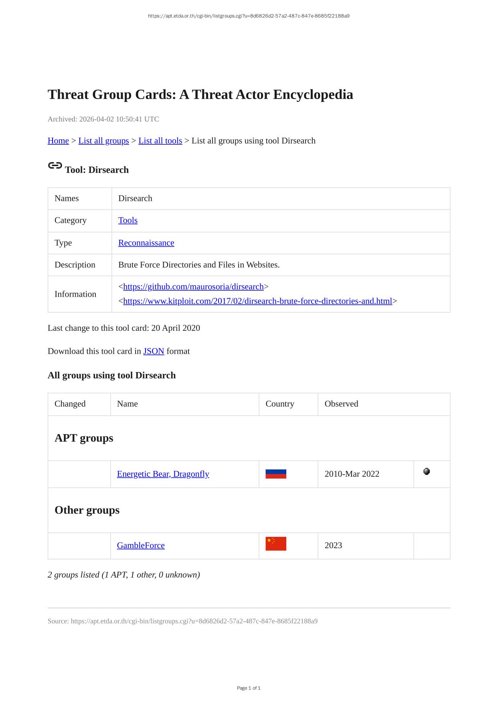
Task: Open Energetic Bear, Dragonfly group page
Action: pyautogui.click(x=163, y=474)
